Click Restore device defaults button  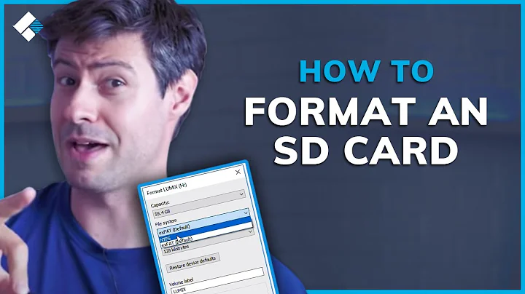[x=192, y=263]
